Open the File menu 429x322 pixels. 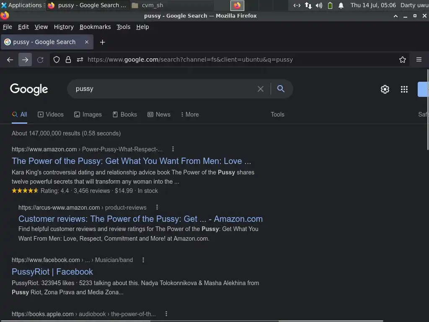(8, 27)
